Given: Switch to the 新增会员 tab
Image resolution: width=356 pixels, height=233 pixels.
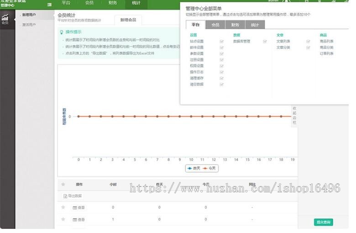Looking at the screenshot, I should coord(128,20).
